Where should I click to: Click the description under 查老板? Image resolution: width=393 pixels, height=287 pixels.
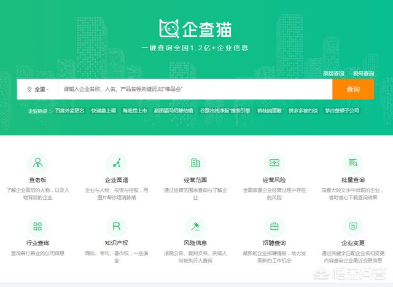click(x=37, y=194)
